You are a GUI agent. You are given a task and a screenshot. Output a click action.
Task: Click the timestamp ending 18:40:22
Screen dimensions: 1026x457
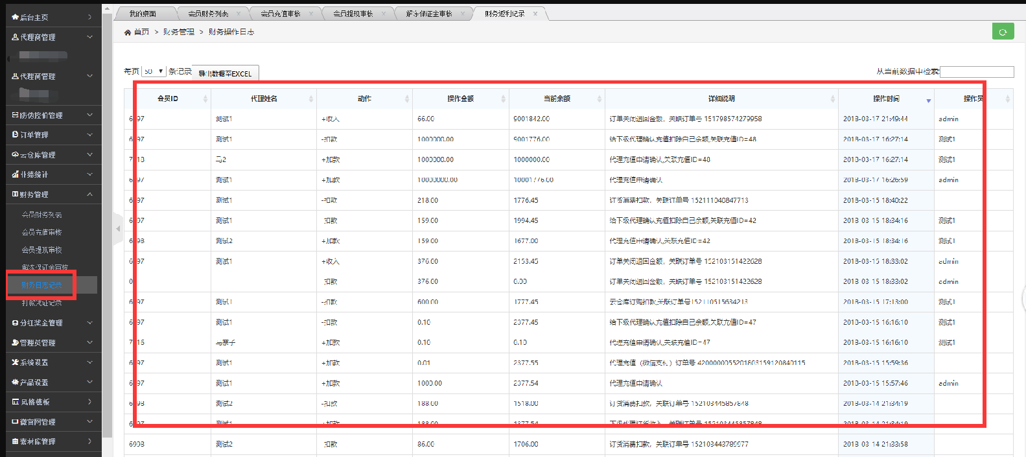pyautogui.click(x=875, y=200)
